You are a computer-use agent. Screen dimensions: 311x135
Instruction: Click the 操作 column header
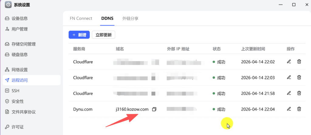tap(291, 49)
